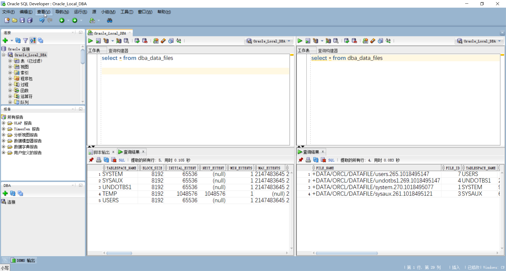Open connection dropdown in left worksheet
The image size is (506, 271).
pyautogui.click(x=269, y=41)
